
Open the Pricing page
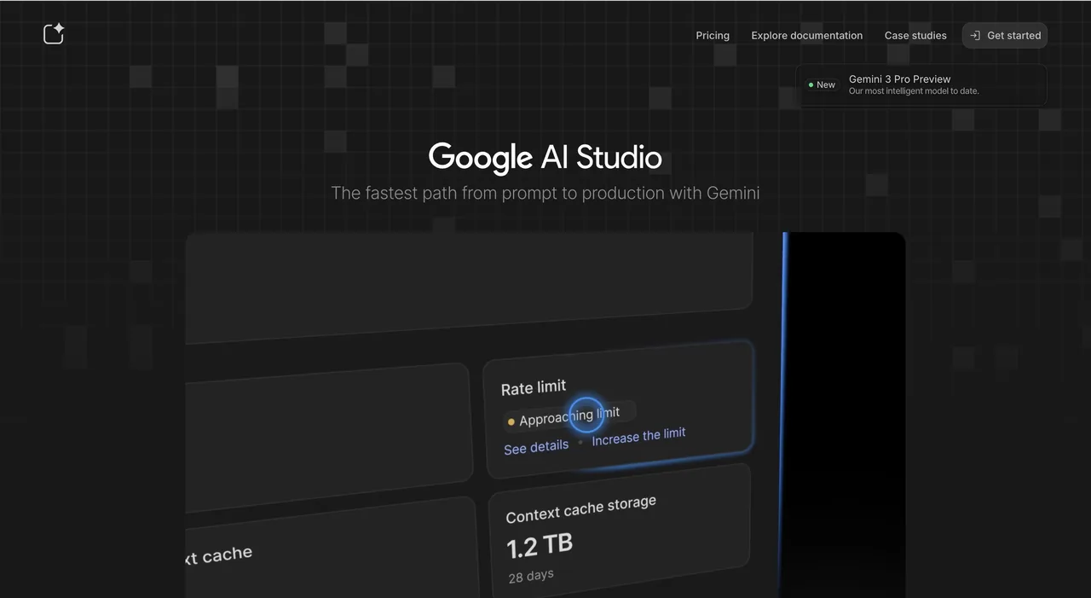pos(713,36)
